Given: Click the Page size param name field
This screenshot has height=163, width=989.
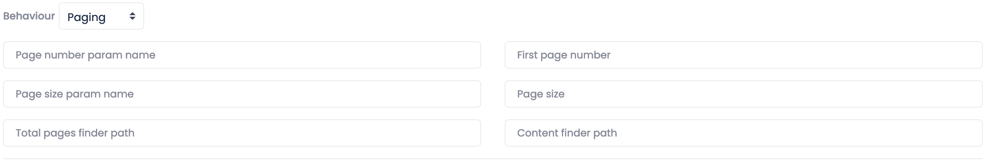Looking at the screenshot, I should (242, 94).
